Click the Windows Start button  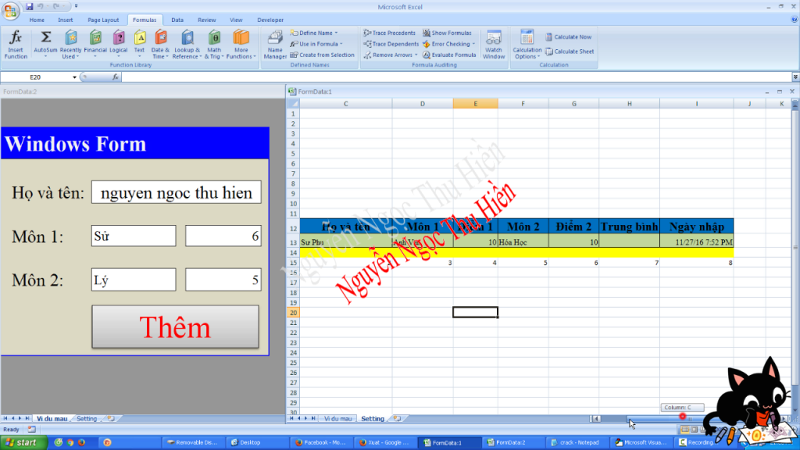[x=22, y=442]
